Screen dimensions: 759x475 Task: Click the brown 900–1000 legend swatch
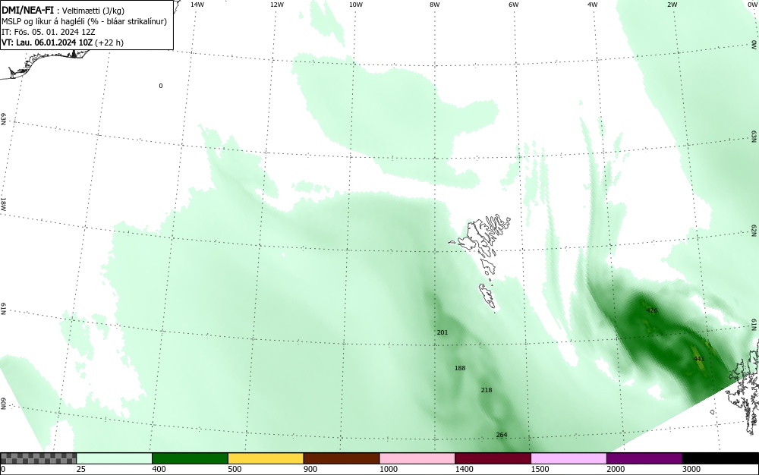click(342, 458)
